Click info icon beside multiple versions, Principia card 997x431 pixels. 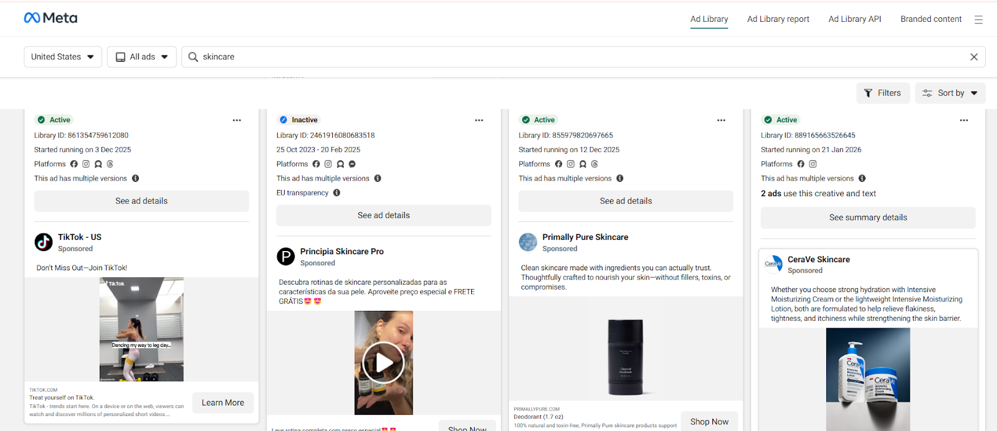coord(378,178)
